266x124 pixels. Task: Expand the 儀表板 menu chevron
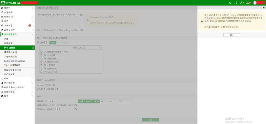[33, 8]
